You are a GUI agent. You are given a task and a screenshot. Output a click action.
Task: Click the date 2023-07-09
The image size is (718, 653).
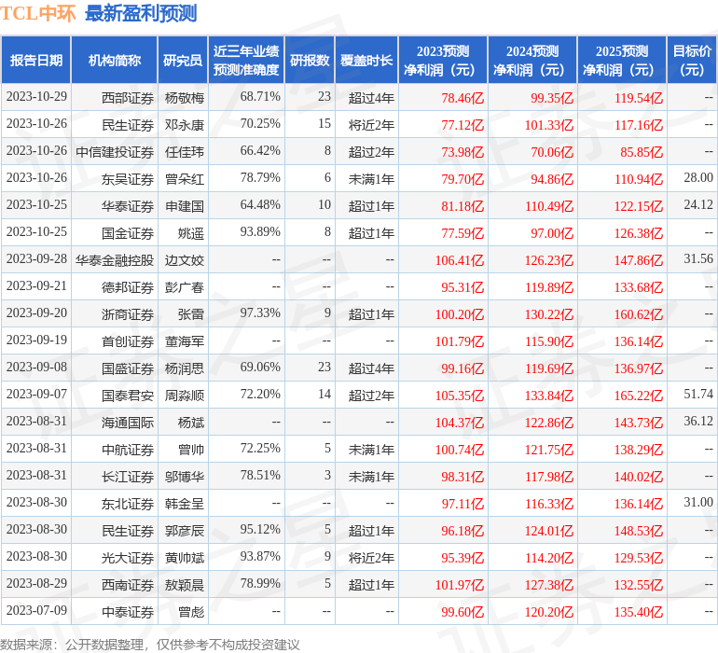pyautogui.click(x=36, y=610)
